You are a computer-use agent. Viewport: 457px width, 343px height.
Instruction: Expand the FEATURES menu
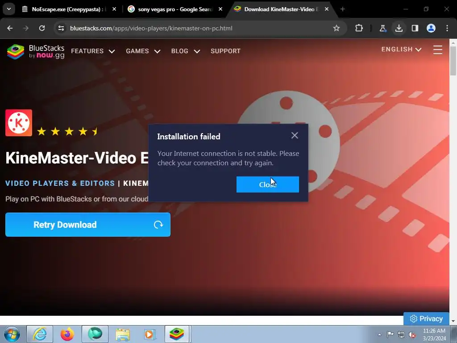93,51
